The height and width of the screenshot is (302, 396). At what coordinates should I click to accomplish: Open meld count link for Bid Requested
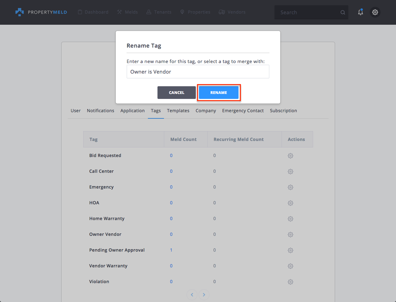coord(171,155)
